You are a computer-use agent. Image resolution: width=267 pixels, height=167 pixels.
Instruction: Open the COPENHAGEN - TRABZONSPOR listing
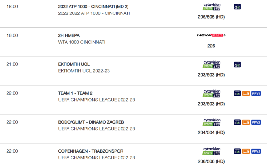91,151
